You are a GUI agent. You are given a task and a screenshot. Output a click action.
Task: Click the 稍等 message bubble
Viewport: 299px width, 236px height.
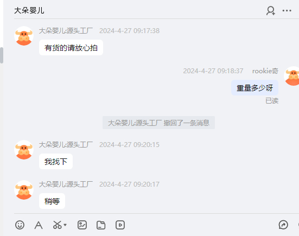52,201
